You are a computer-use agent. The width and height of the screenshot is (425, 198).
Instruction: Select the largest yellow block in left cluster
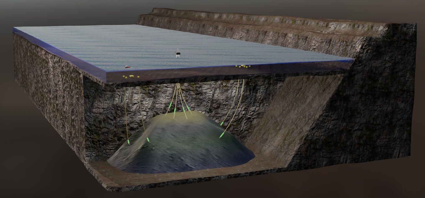pos(132,76)
